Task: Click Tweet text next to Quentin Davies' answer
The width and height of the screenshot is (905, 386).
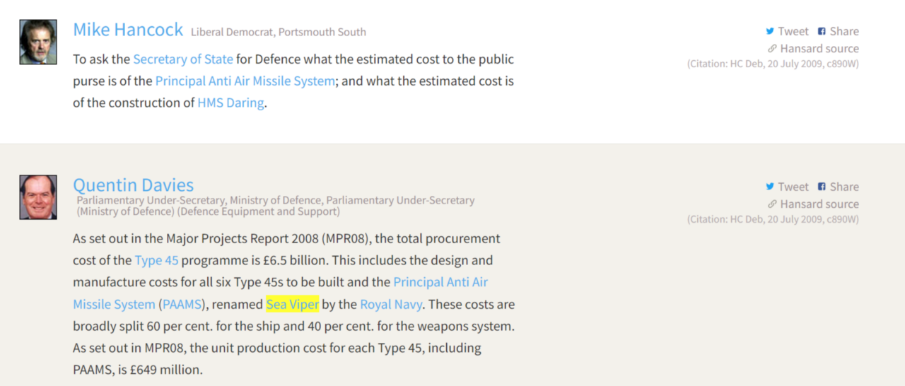Action: [x=793, y=187]
